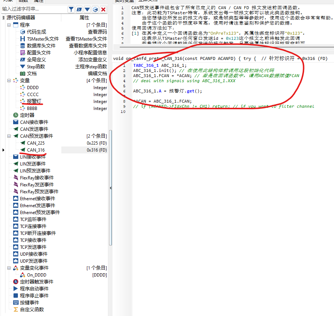Viewport: 334px width, 316px height.
Task: Click 查看TSMaster头文件 property
Action: tap(86, 39)
